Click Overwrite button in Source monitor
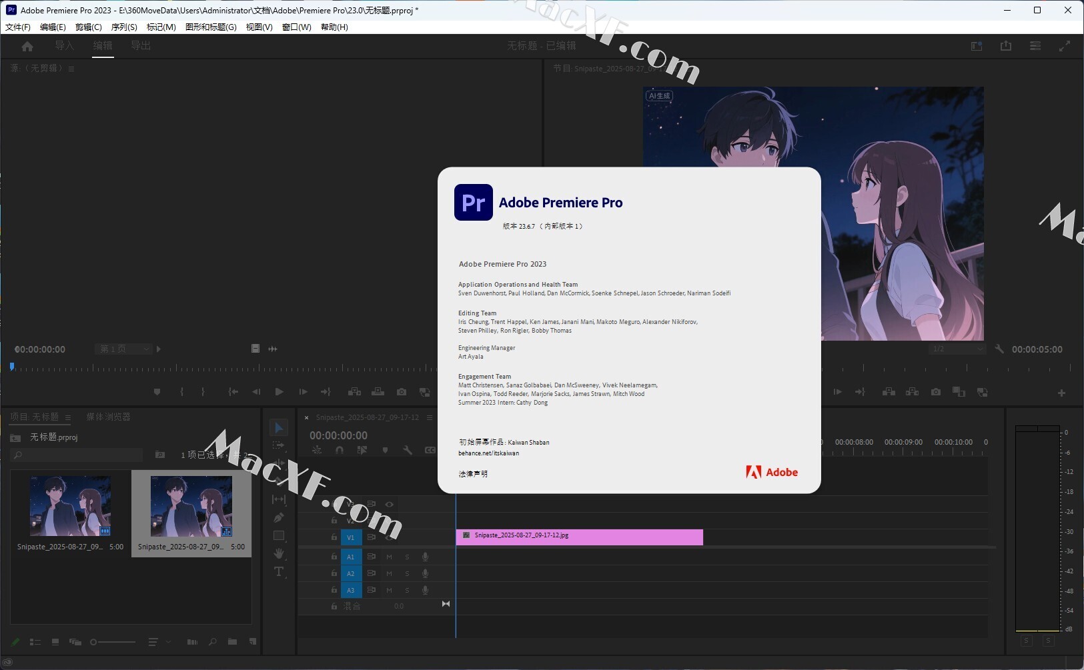 click(x=378, y=392)
